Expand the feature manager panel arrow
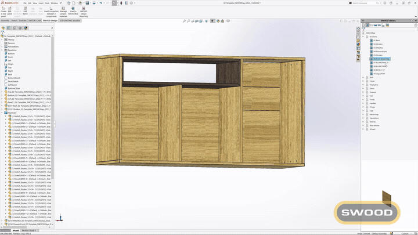 [x=52, y=28]
